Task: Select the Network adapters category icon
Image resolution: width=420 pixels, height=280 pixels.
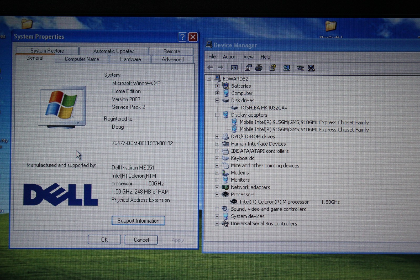Action: pos(225,187)
